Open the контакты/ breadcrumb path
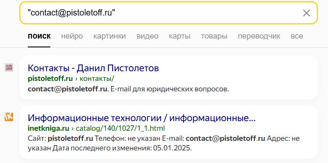 point(97,79)
